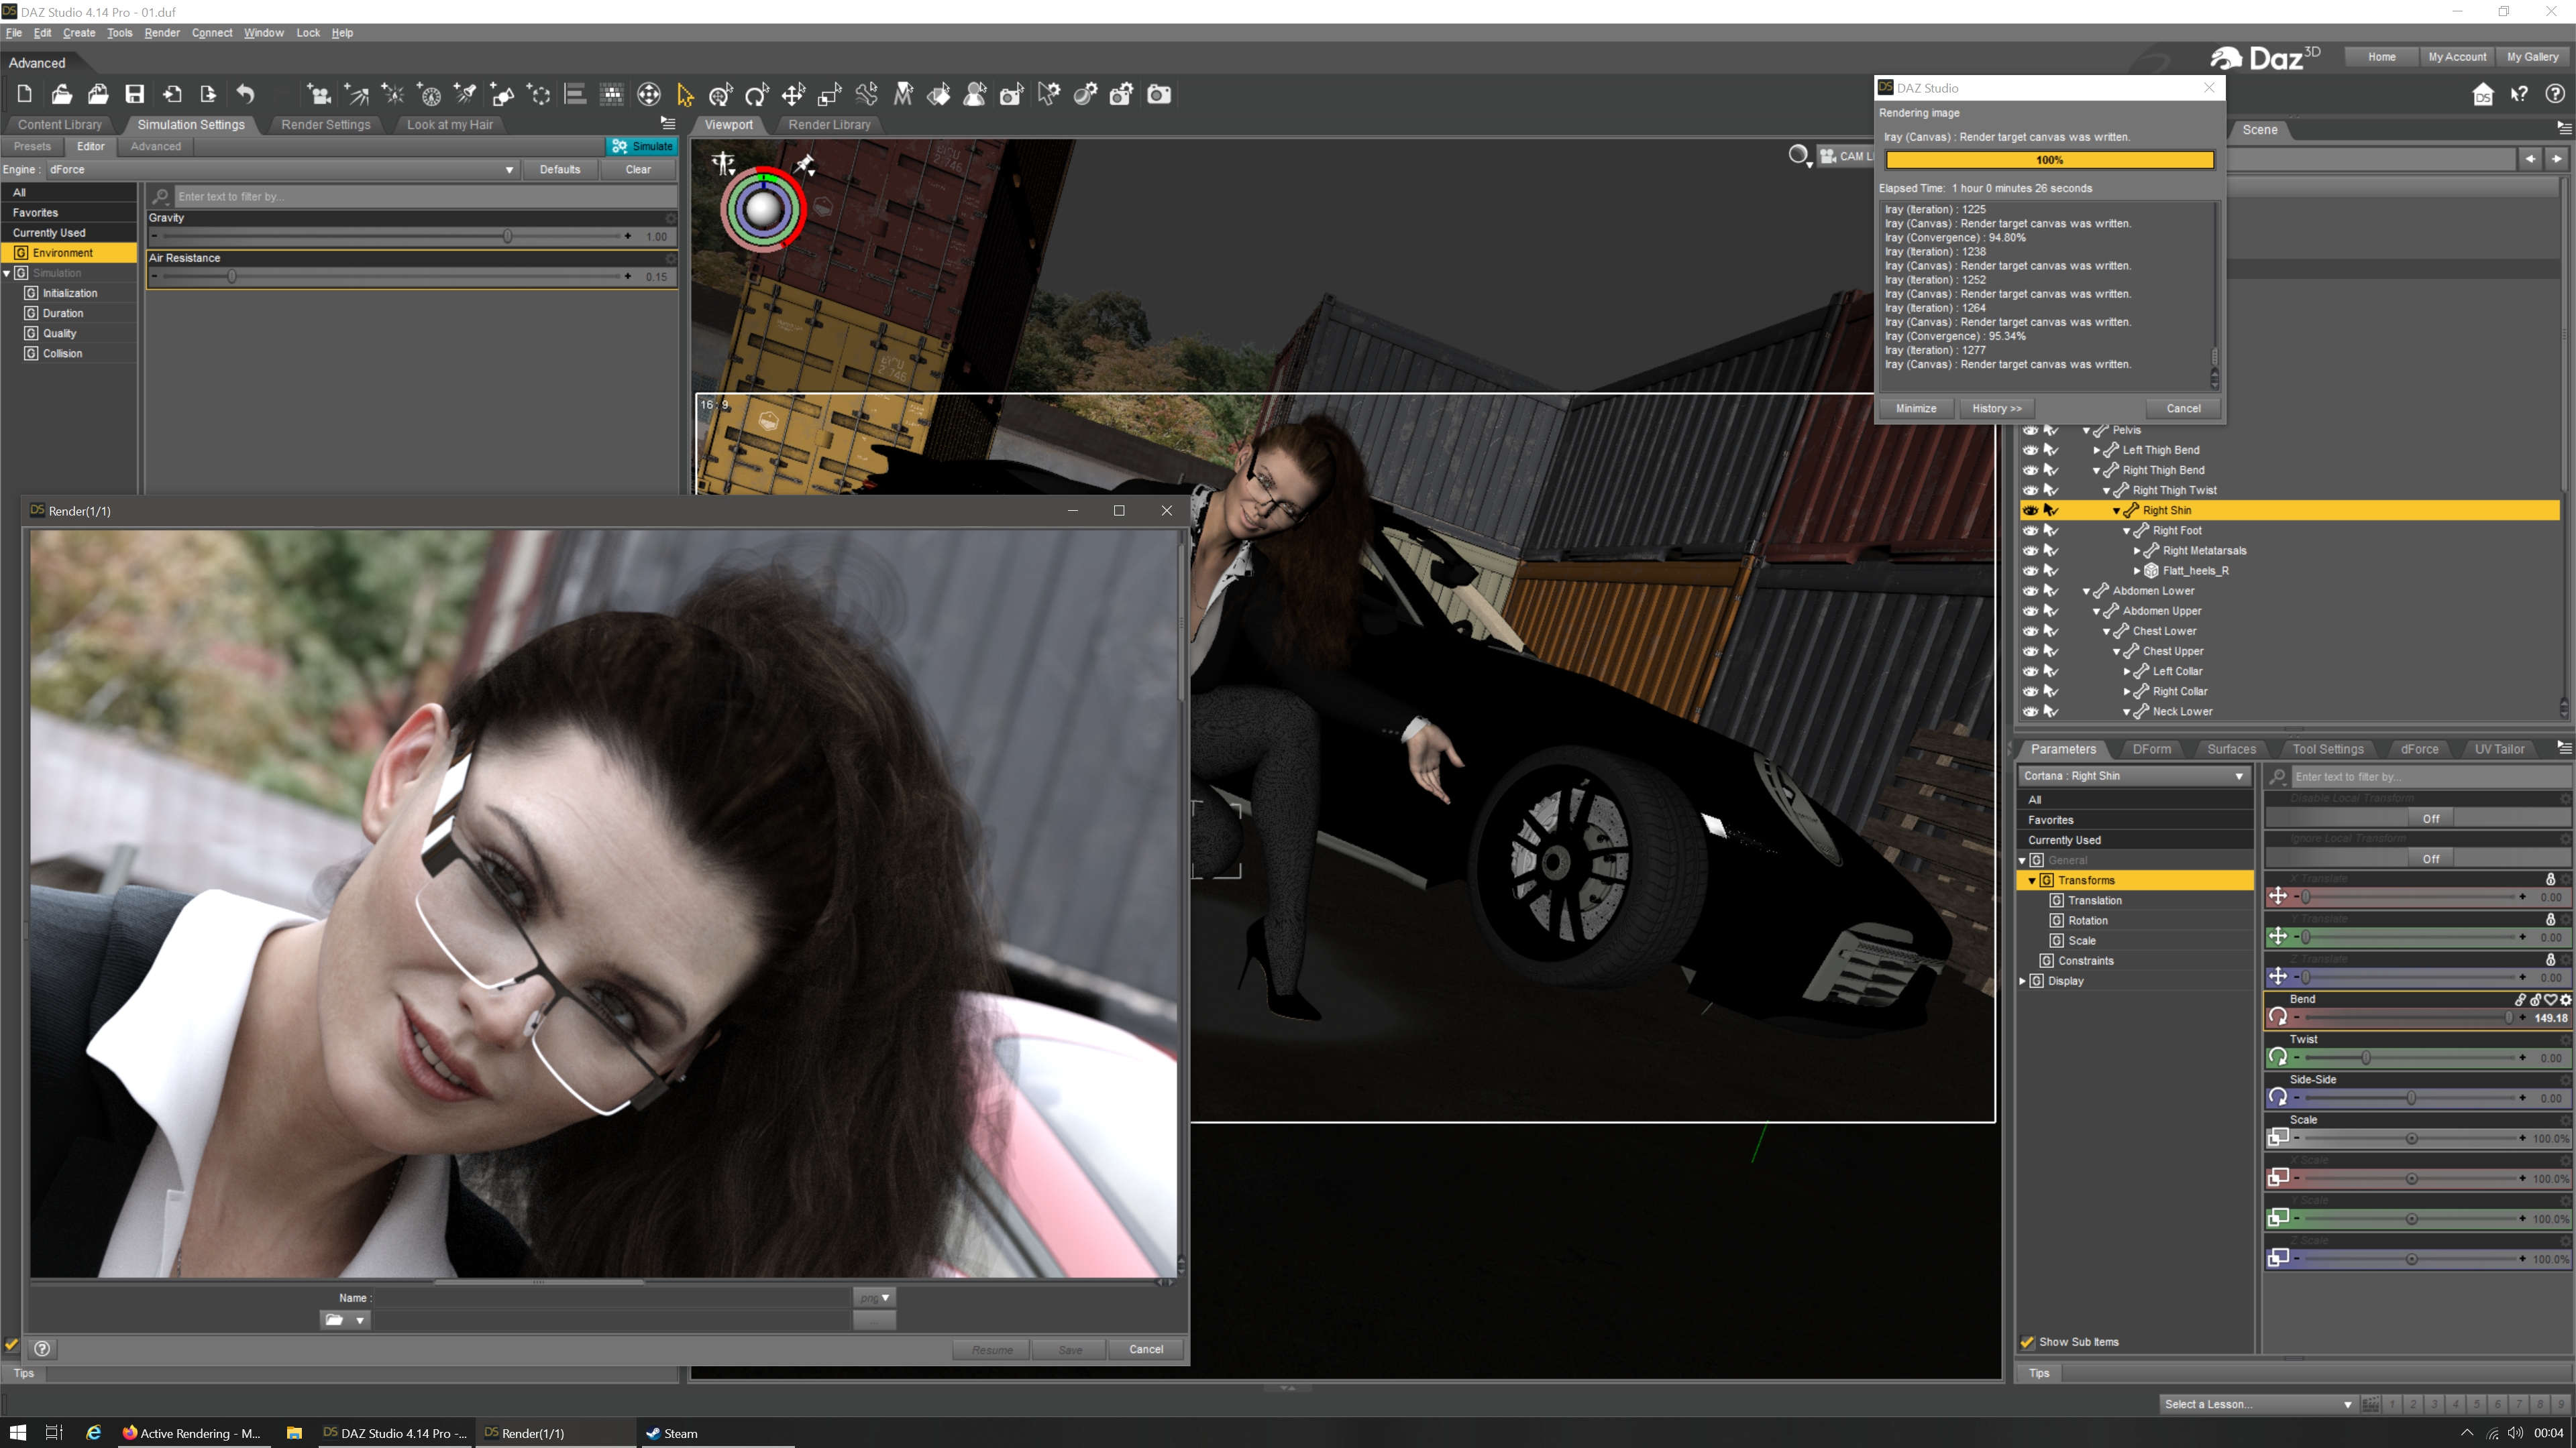Select the Node Selection arrow tool

[685, 94]
